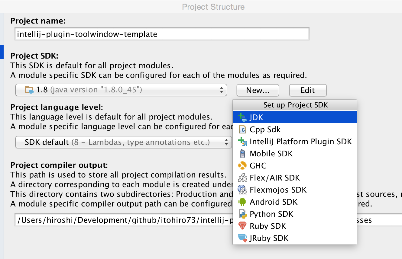Choose Mobile SDK from the menu
Viewport: 402px width, 259px height.
tap(271, 153)
